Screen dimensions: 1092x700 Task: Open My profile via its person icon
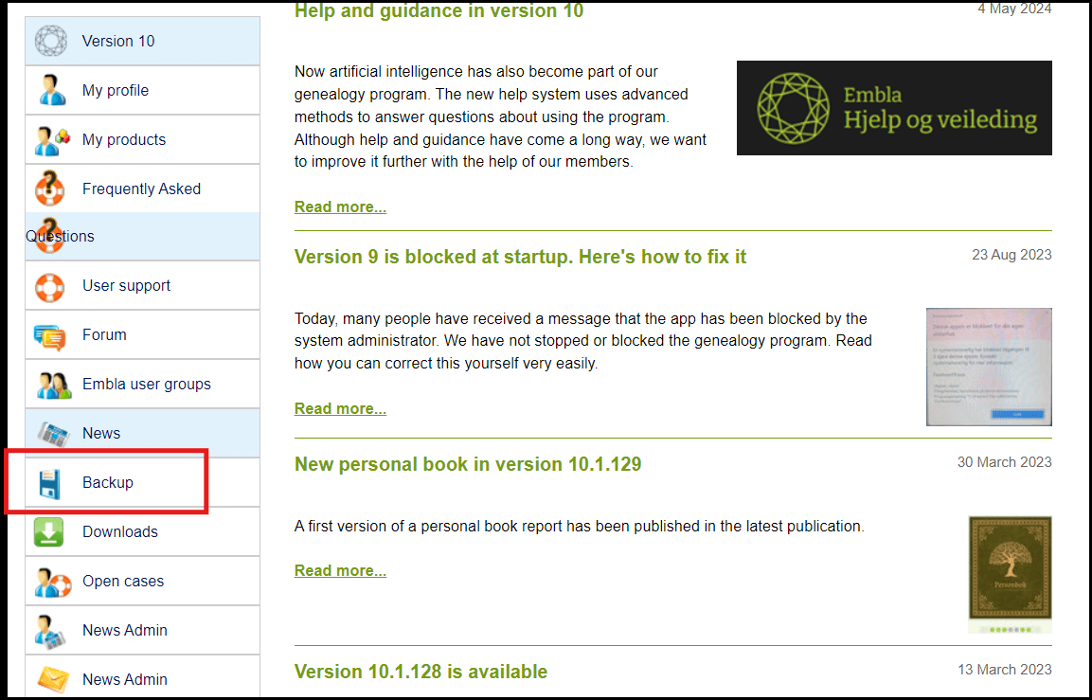(51, 90)
